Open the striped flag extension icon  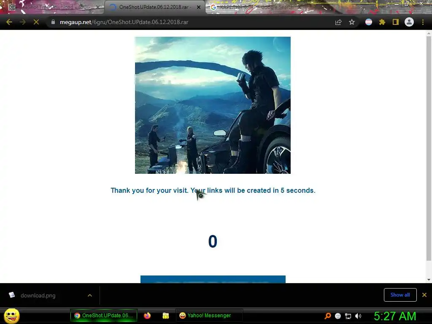(369, 22)
